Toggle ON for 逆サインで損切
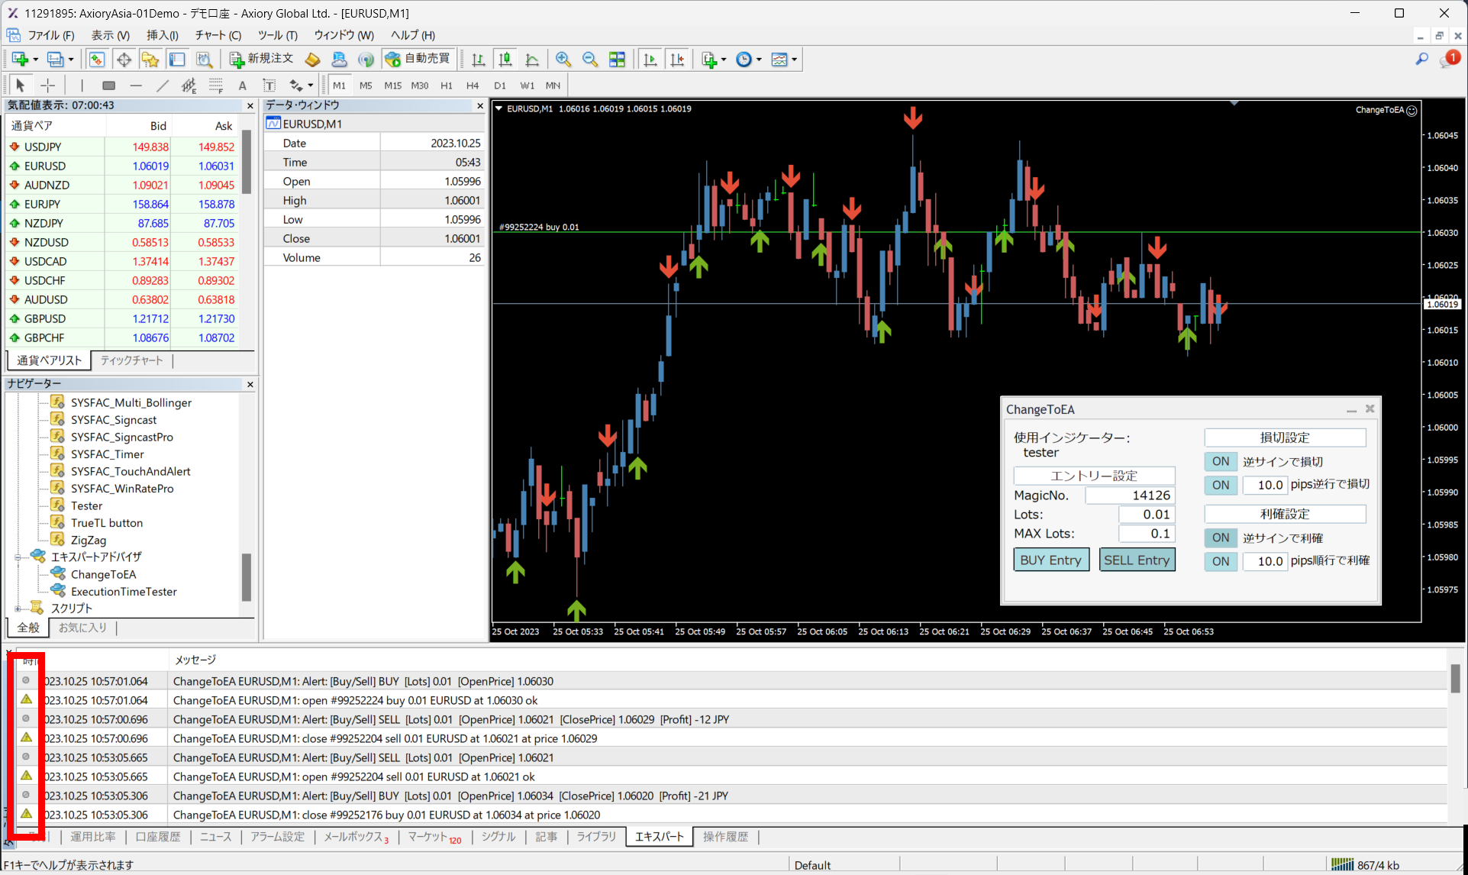Screen dimensions: 1468x875 click(1220, 461)
